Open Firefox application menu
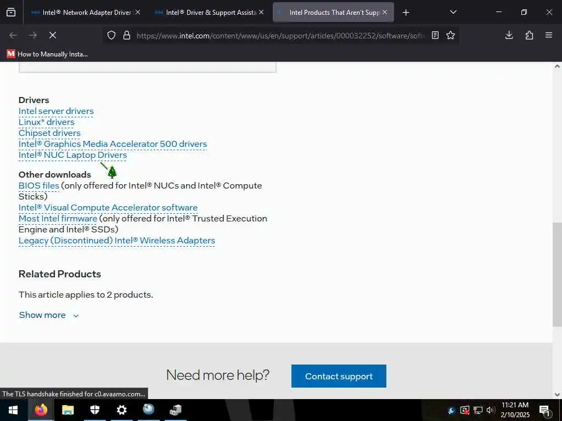The image size is (562, 421). pyautogui.click(x=549, y=35)
